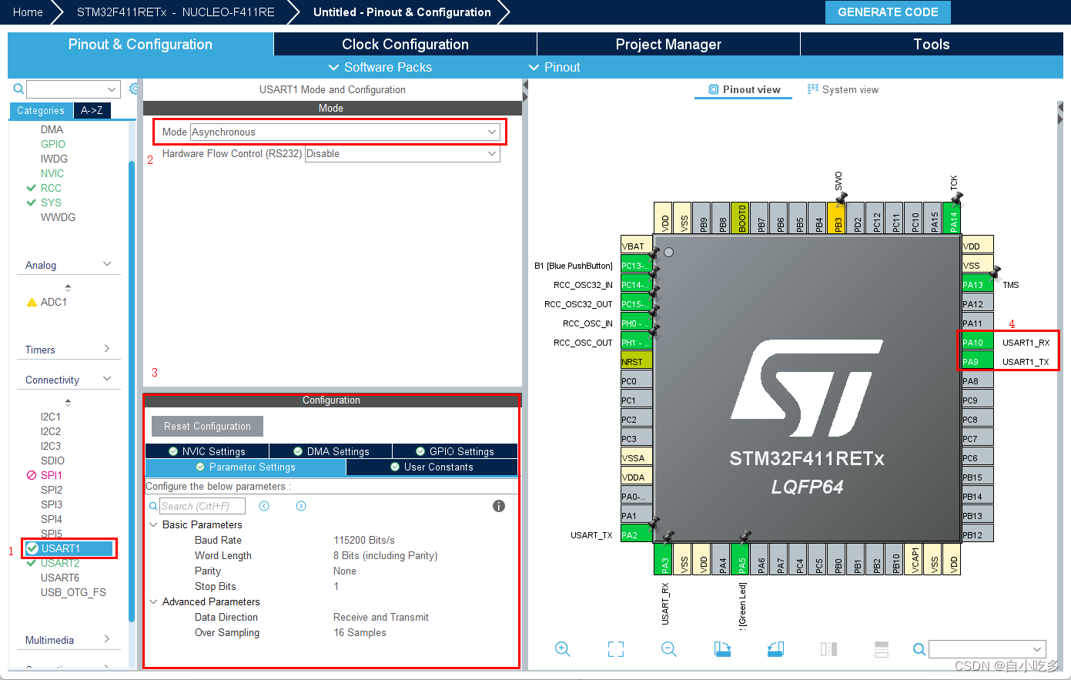Viewport: 1071px width, 680px height.
Task: Switch to Project Manager tab
Action: (668, 44)
